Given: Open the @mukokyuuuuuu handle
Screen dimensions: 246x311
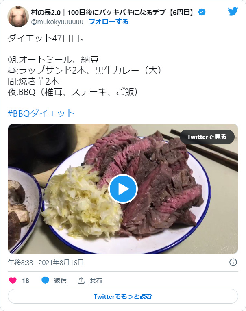Looking at the screenshot, I should 57,22.
